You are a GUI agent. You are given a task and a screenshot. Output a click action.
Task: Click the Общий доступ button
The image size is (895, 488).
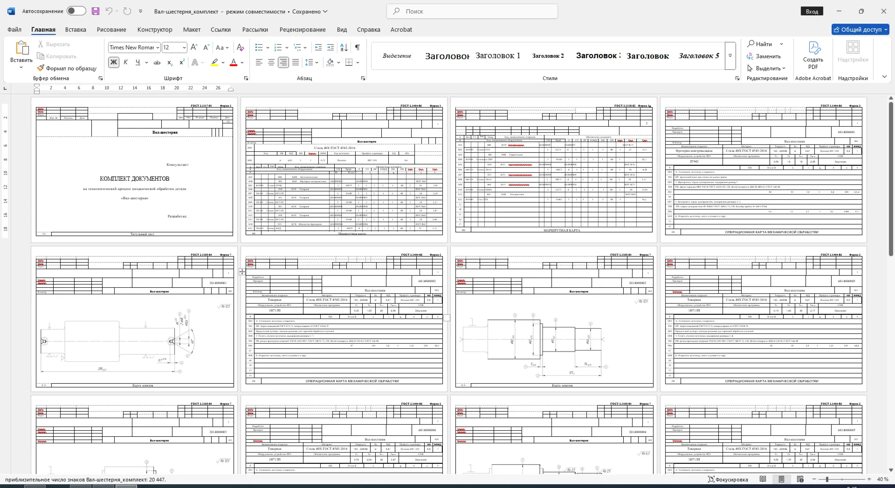(x=861, y=29)
